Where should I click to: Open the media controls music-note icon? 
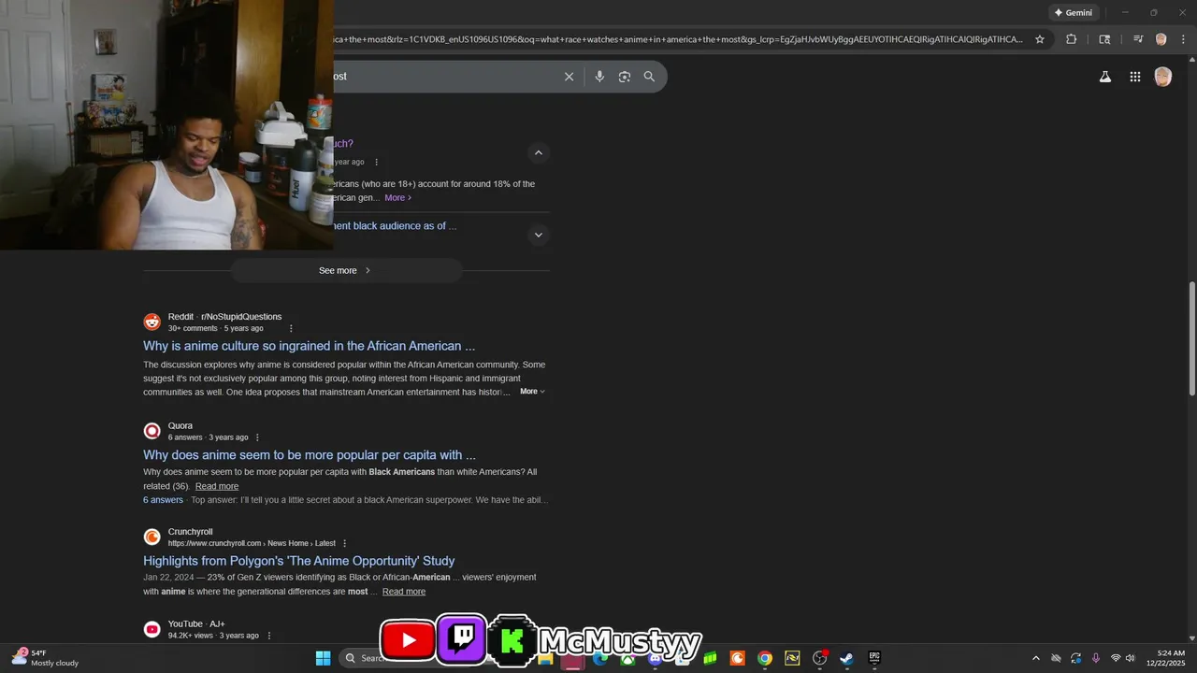point(1137,39)
